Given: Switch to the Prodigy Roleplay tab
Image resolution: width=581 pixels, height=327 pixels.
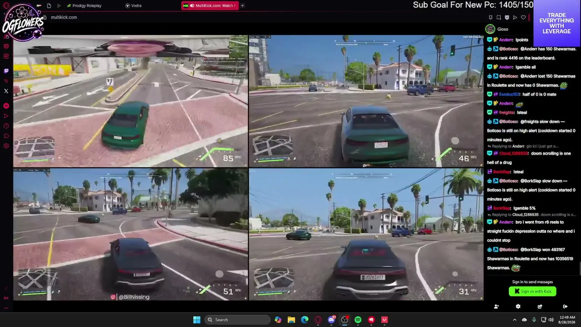Looking at the screenshot, I should (84, 5).
